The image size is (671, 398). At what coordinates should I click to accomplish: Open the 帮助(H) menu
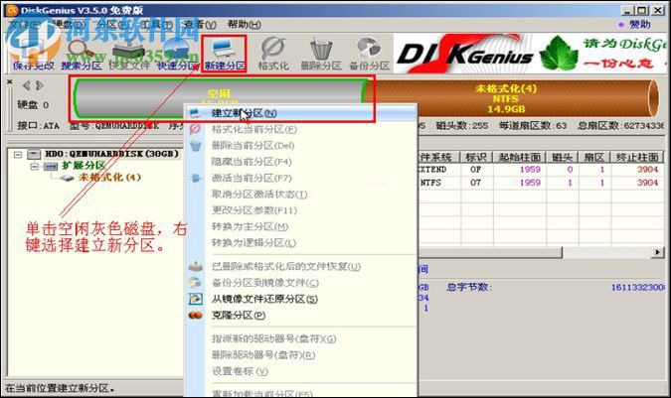(244, 25)
